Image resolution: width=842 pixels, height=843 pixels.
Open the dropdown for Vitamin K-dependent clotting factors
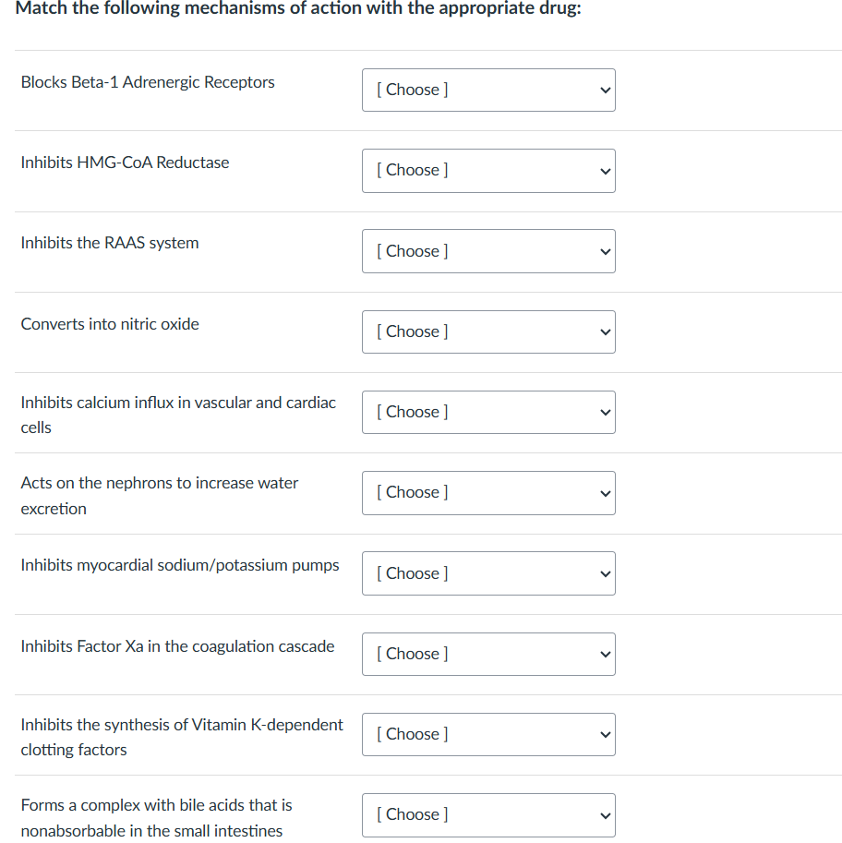[x=488, y=734]
